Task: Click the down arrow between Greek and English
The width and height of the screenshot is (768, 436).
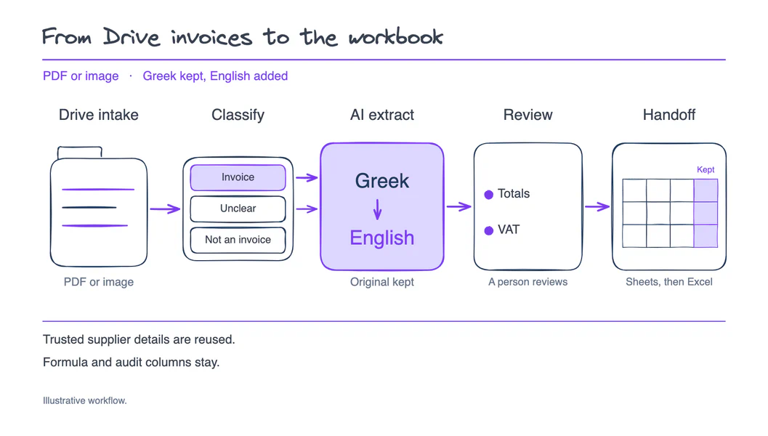Action: 377,210
